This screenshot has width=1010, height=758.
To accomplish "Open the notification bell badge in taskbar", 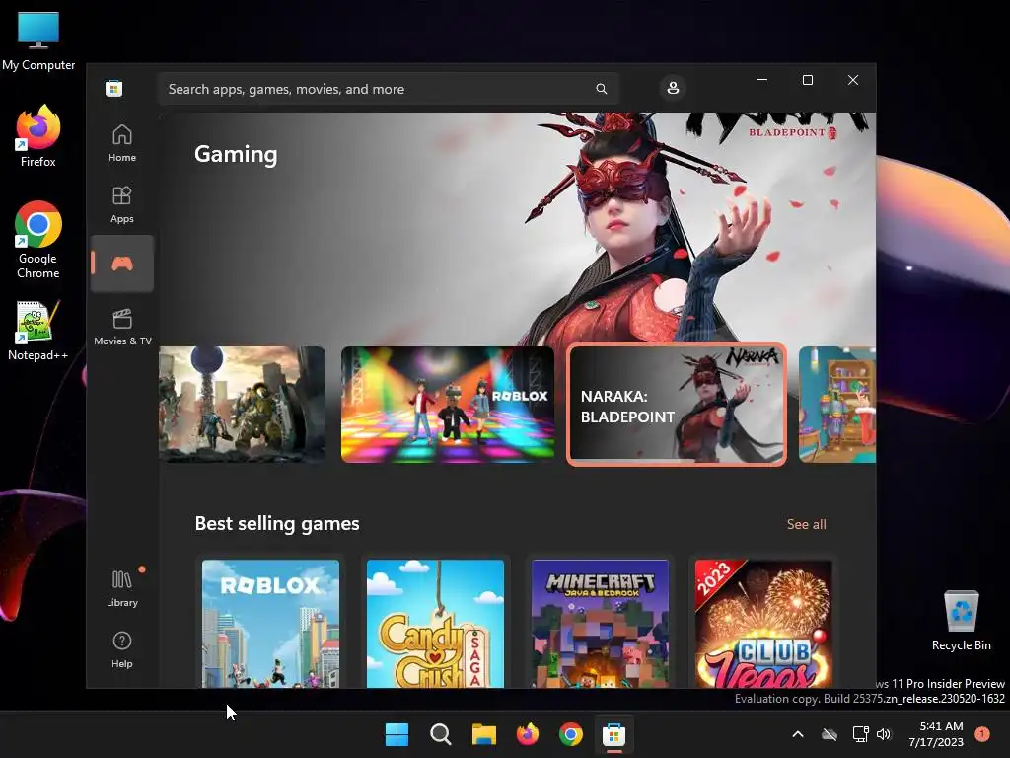I will [x=982, y=734].
